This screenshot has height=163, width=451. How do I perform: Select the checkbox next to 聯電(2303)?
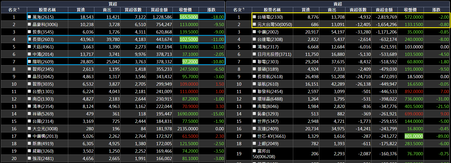[255, 61]
